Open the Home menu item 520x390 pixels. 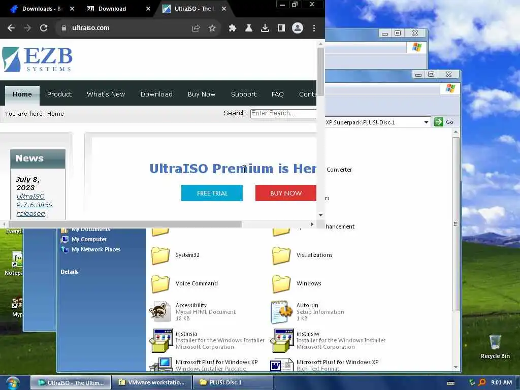click(22, 94)
